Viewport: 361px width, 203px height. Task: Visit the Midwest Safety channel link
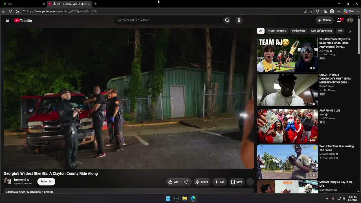[x=327, y=154]
